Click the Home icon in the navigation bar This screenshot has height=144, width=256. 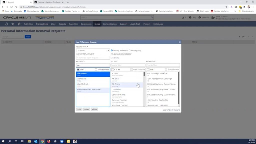pos(19,24)
